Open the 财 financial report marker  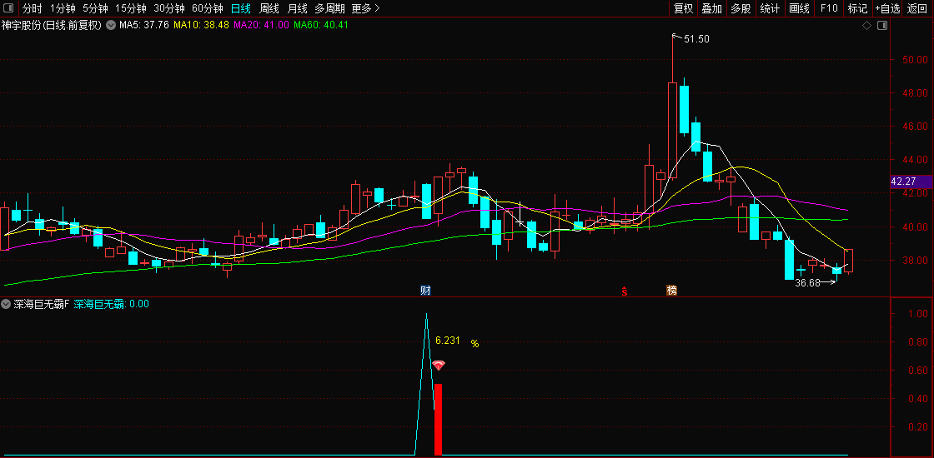[425, 291]
